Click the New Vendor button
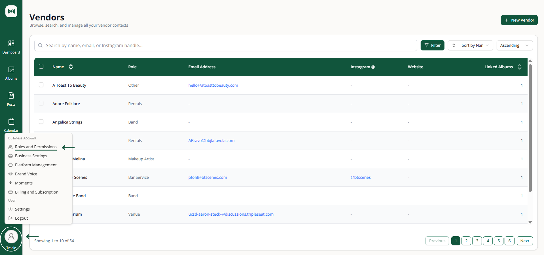The height and width of the screenshot is (255, 544). coord(519,20)
